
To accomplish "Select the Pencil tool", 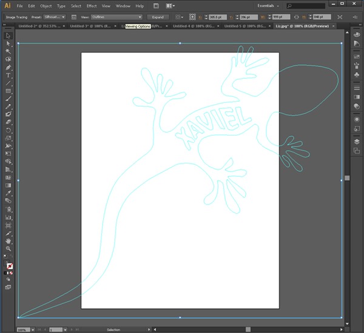I will pyautogui.click(x=8, y=107).
